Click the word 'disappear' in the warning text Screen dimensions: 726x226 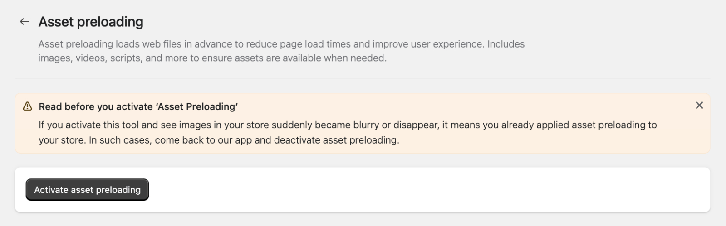(x=414, y=125)
